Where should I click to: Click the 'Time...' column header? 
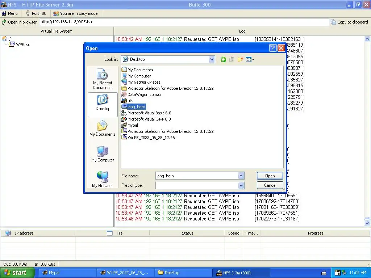pos(252,233)
